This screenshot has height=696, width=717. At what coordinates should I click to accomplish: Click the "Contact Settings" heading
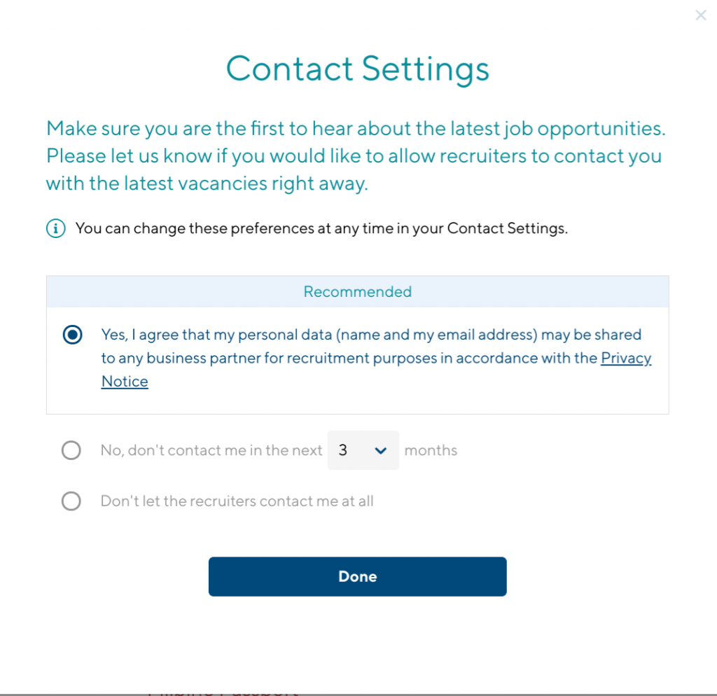(357, 69)
